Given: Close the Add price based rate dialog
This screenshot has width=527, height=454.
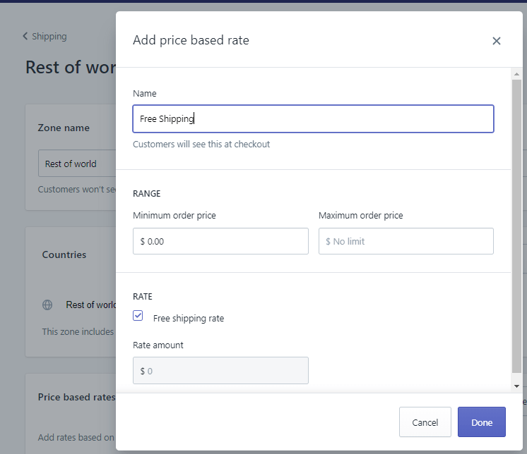Looking at the screenshot, I should tap(496, 41).
